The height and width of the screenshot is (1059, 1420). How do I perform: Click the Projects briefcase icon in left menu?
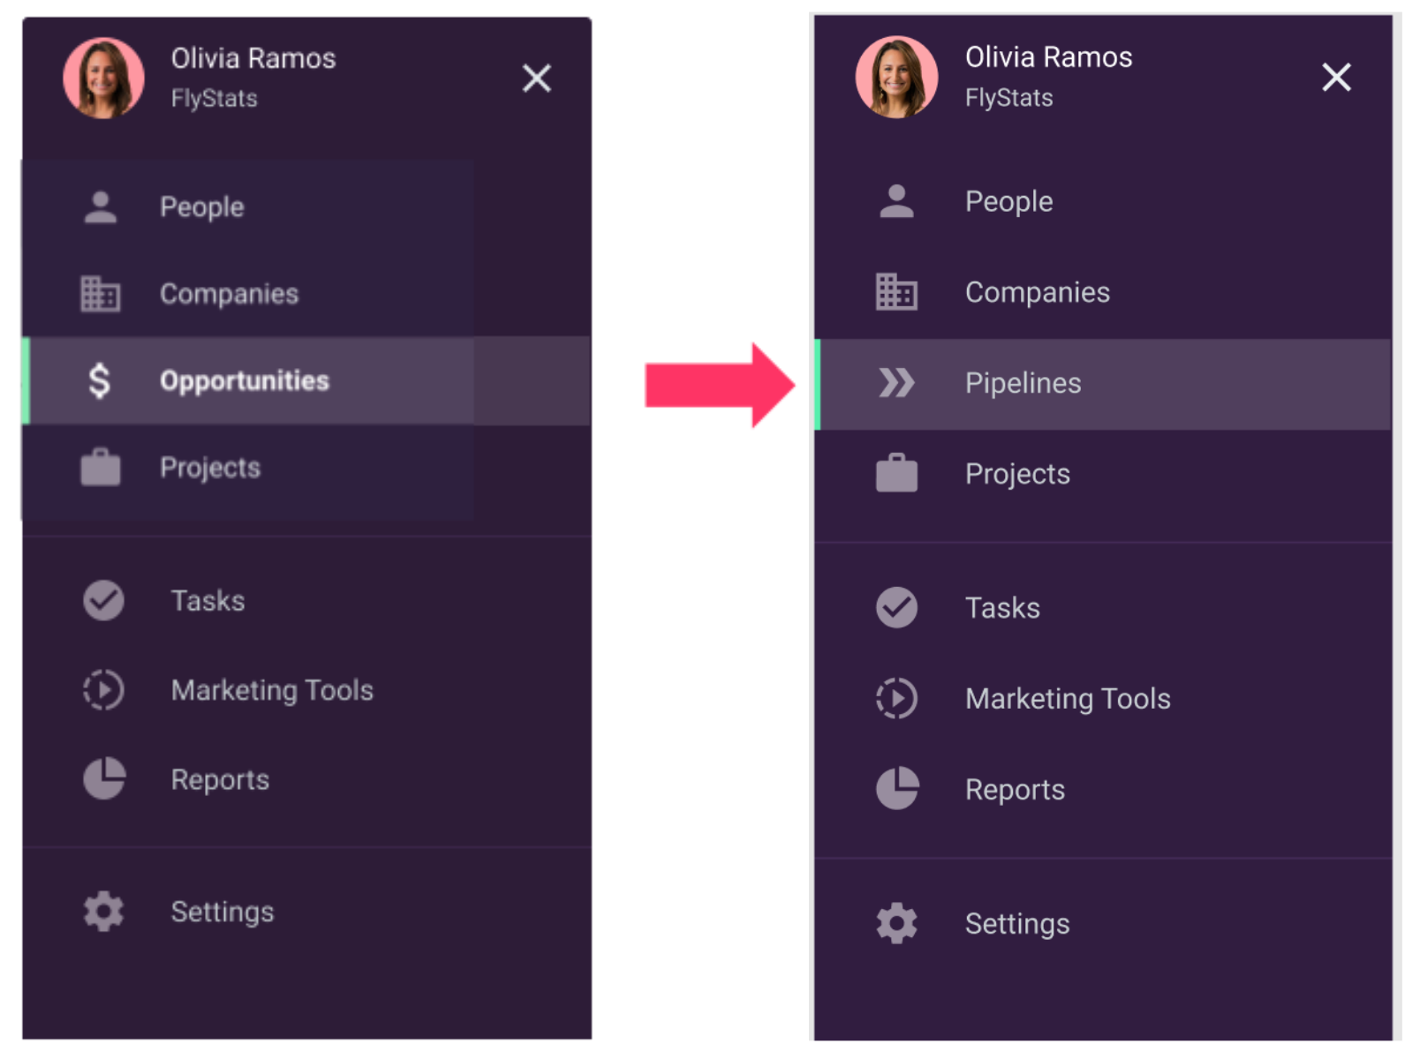click(x=101, y=468)
